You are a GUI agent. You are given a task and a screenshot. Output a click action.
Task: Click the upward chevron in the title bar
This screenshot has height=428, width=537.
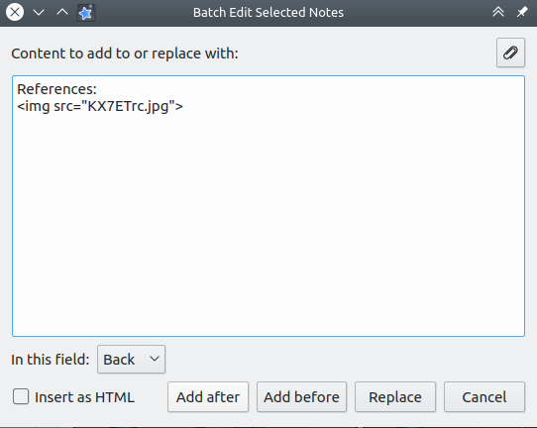pos(62,12)
